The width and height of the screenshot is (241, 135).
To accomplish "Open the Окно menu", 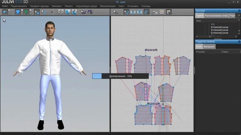I will coord(121,6).
